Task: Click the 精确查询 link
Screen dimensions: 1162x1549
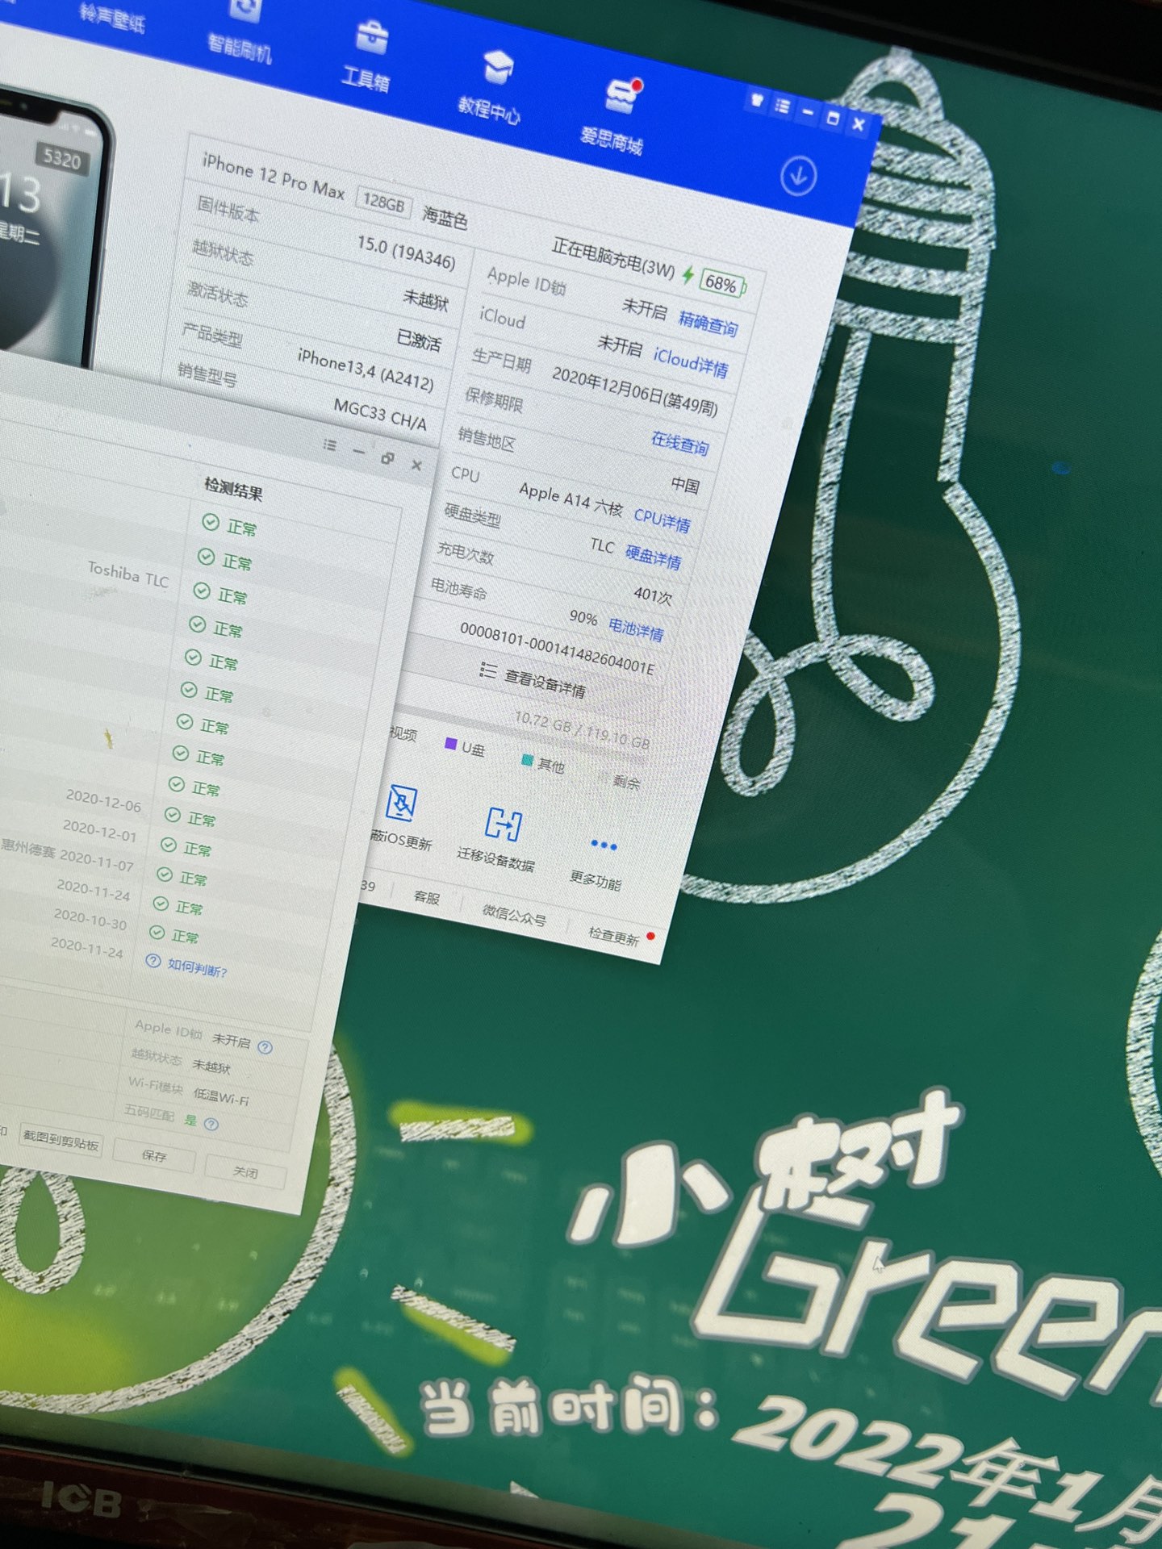Action: (708, 324)
